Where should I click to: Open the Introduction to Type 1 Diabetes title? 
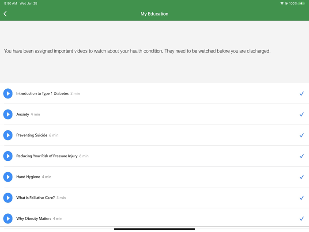pos(42,94)
